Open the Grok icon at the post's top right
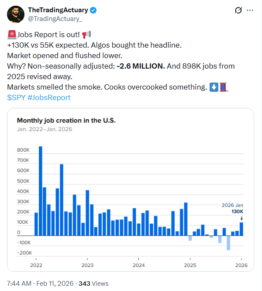This screenshot has width=262, height=291. tap(238, 10)
